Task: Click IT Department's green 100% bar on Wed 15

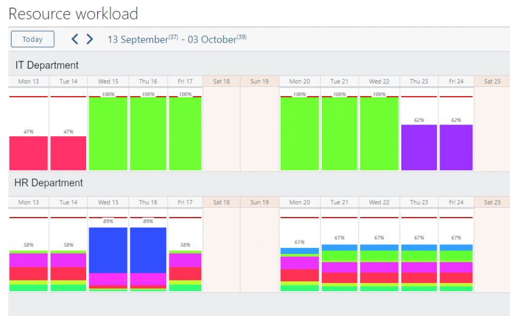Action: click(x=108, y=134)
